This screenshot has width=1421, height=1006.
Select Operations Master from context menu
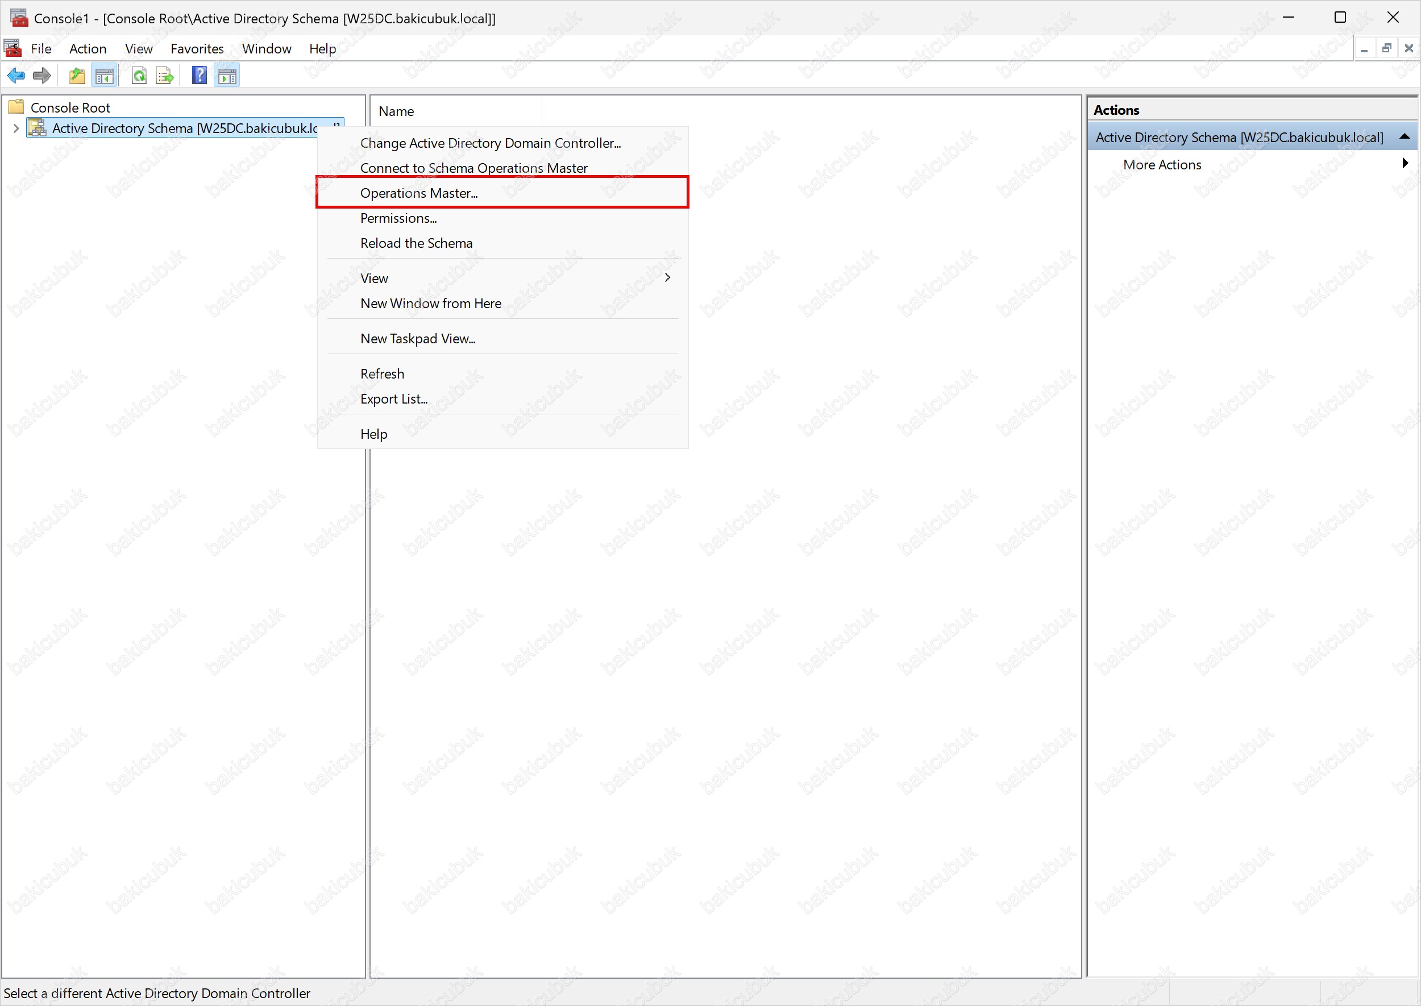[x=502, y=193]
